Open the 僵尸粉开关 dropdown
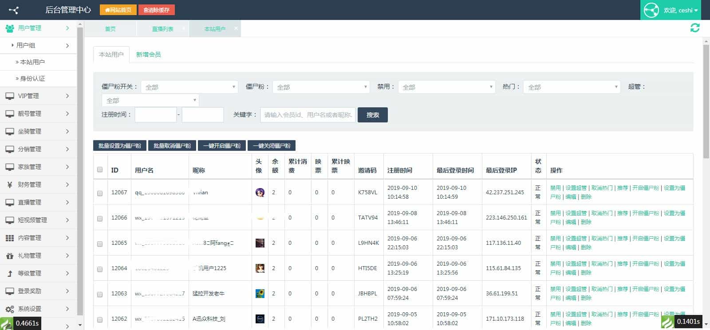The image size is (710, 330). tap(189, 87)
